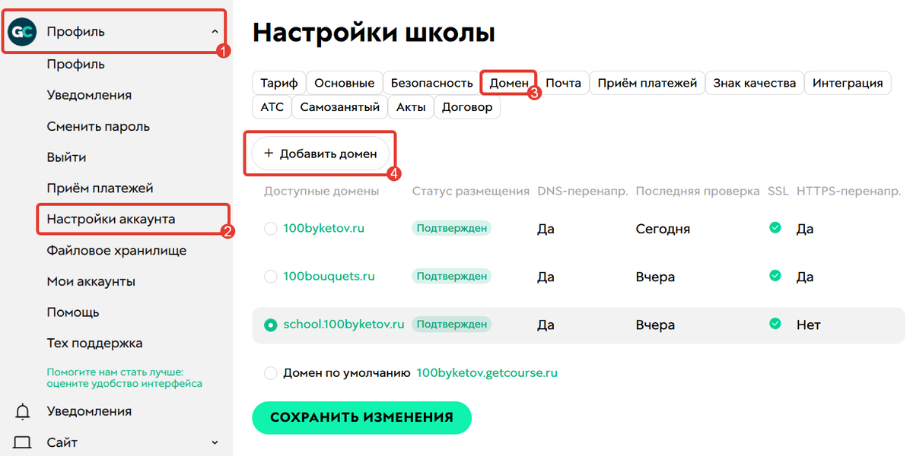Open Файловое хранилище in sidebar
This screenshot has width=913, height=456.
point(116,250)
